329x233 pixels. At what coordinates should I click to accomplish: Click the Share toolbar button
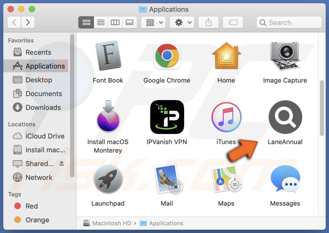click(208, 22)
